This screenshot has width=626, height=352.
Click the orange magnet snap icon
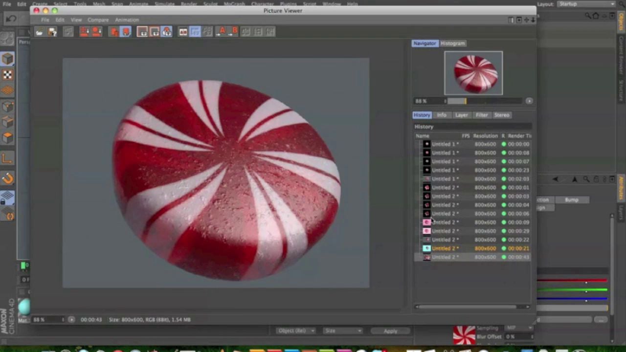8,179
